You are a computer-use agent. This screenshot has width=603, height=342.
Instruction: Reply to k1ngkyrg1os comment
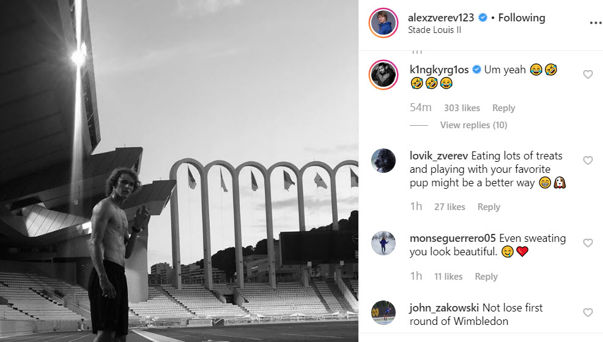coord(503,108)
